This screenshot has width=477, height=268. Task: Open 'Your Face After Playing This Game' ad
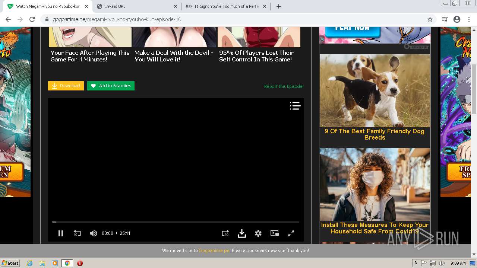tap(90, 45)
